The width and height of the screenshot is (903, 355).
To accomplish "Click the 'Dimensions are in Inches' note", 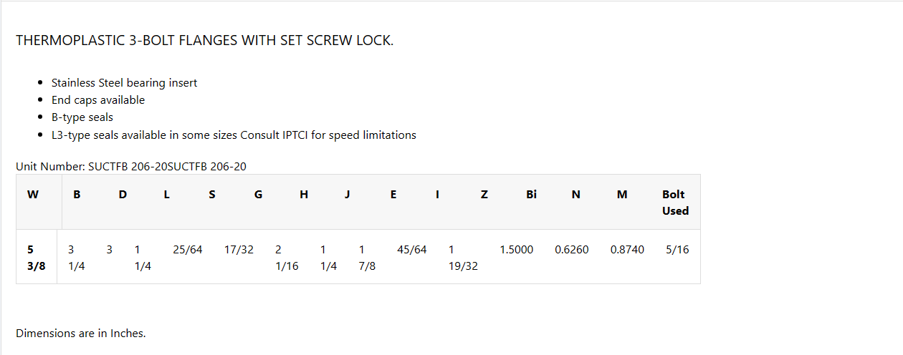I will [x=81, y=333].
